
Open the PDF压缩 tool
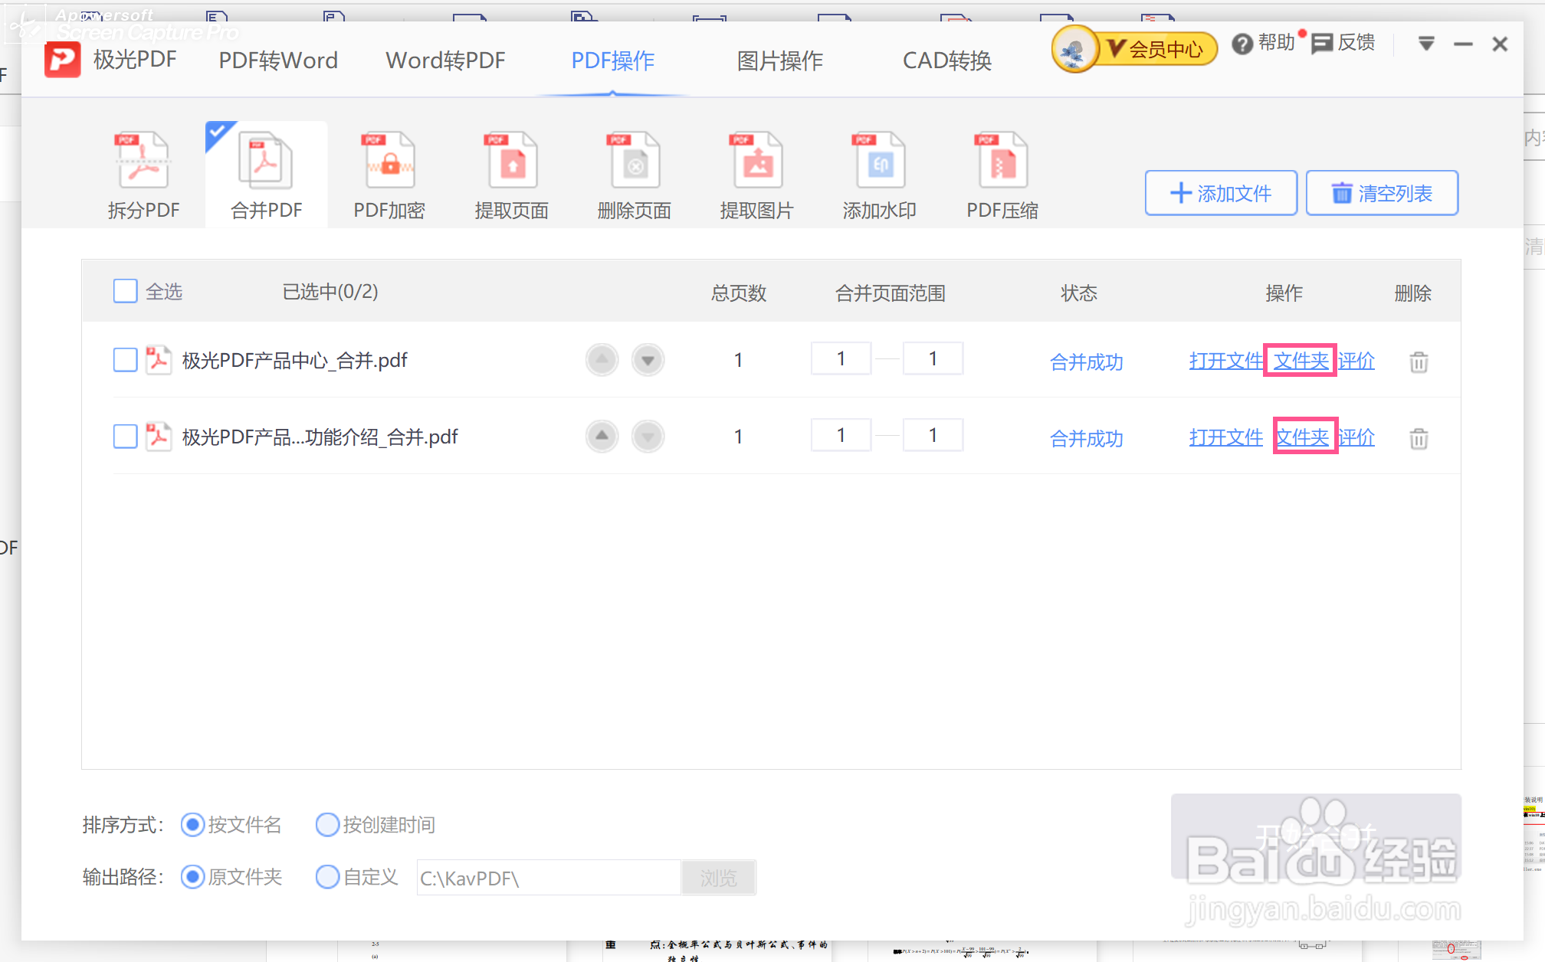click(x=1002, y=175)
